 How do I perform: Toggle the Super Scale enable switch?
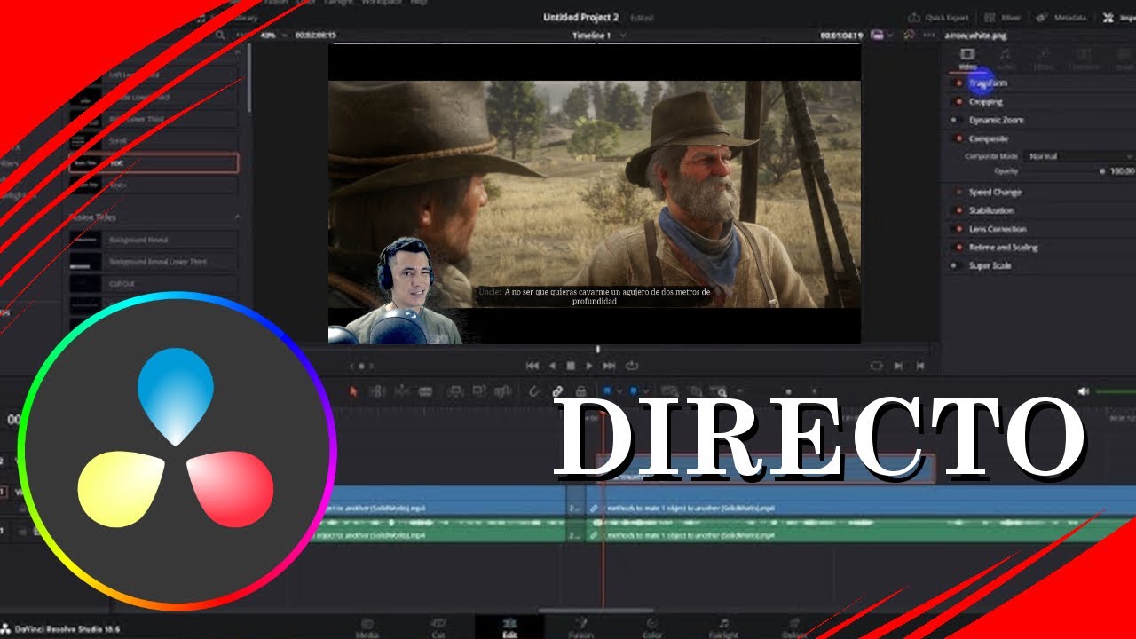coord(954,265)
